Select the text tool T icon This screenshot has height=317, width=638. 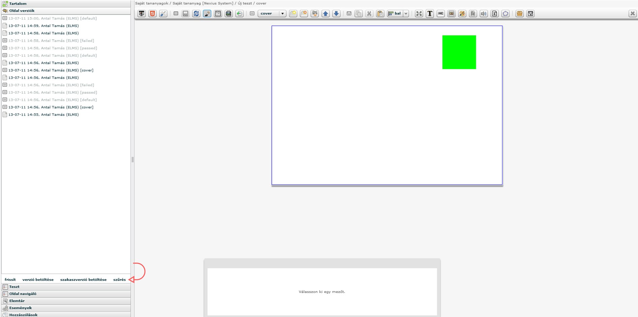[430, 14]
